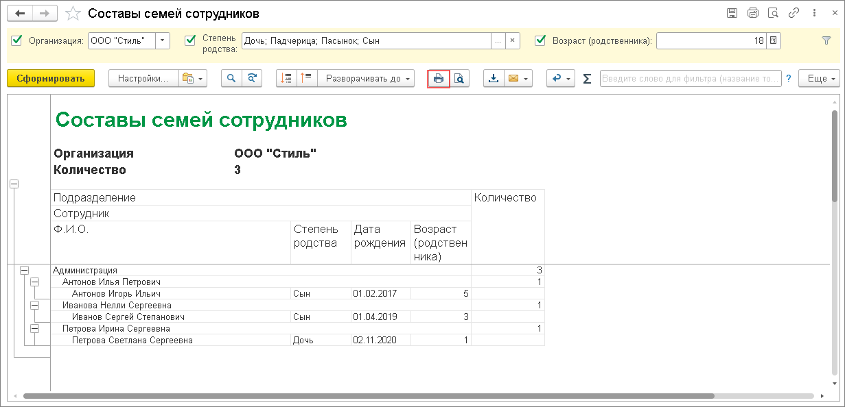The width and height of the screenshot is (845, 407).
Task: Click the report variants icon button
Action: click(x=192, y=79)
